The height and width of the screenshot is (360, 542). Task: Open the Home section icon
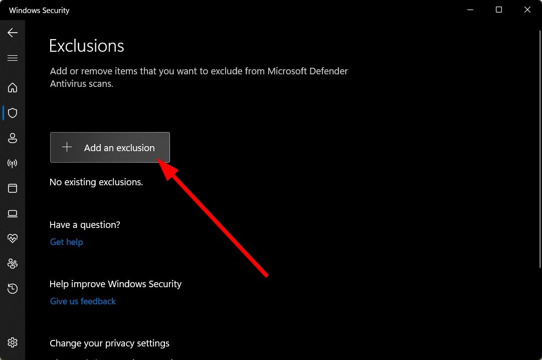13,87
